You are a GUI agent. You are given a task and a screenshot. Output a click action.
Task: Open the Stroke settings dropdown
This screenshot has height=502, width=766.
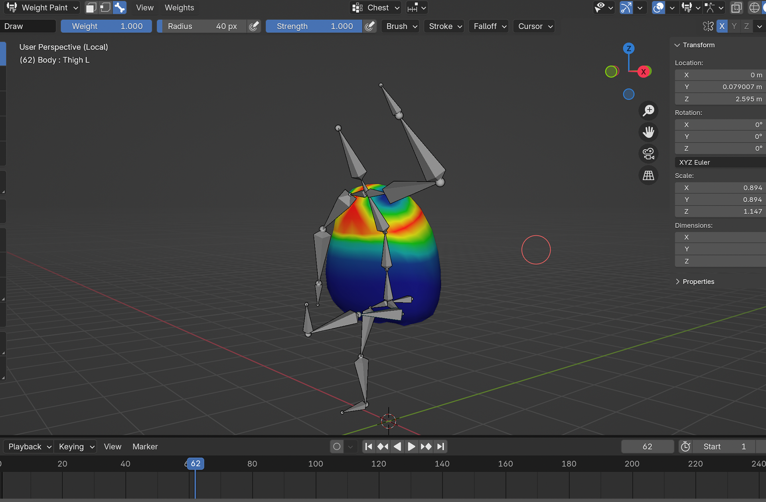click(445, 26)
